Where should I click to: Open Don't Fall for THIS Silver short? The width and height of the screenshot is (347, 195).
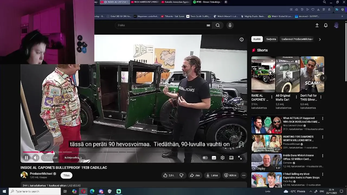pos(312,74)
